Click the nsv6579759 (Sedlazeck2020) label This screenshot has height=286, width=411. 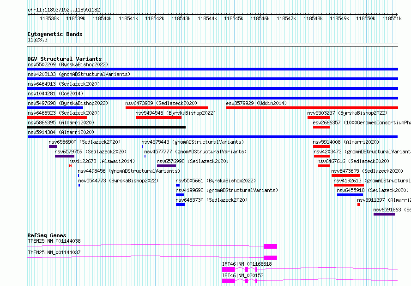[x=91, y=152]
